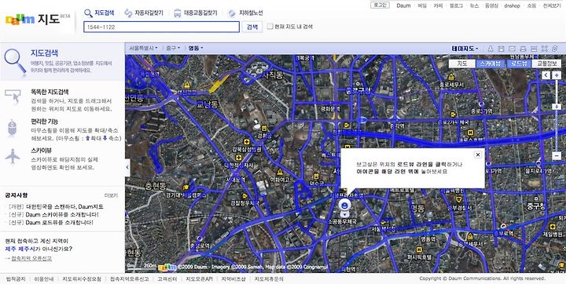Select the 지도검색 tab
Image resolution: width=566 pixels, height=284 pixels.
105,13
